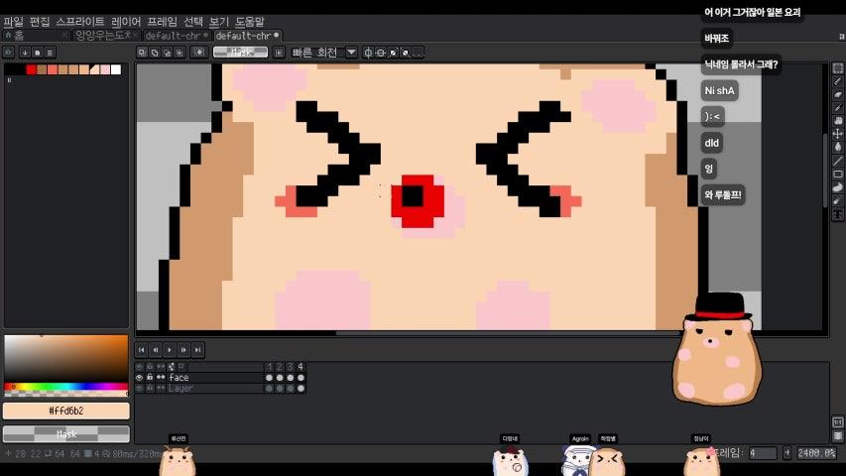Select the Rectangular Marquee tool
The width and height of the screenshot is (846, 476).
coord(837,68)
